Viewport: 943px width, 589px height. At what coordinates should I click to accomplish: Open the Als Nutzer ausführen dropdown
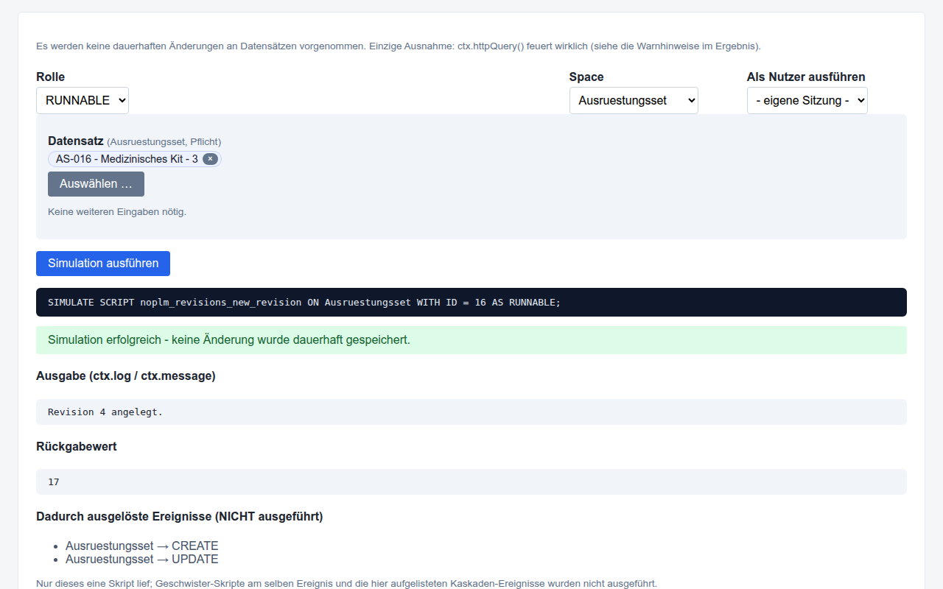click(807, 100)
